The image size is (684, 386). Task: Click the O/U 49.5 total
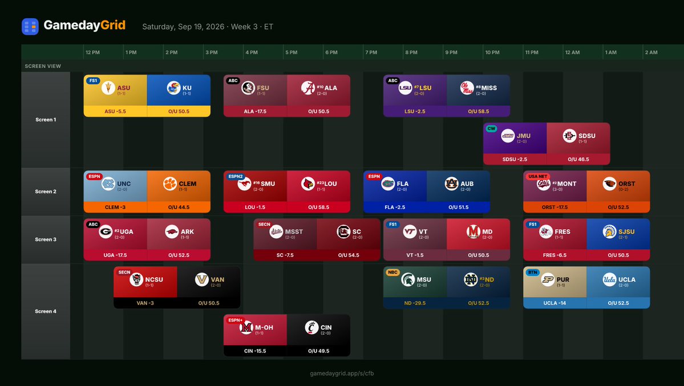tap(319, 351)
